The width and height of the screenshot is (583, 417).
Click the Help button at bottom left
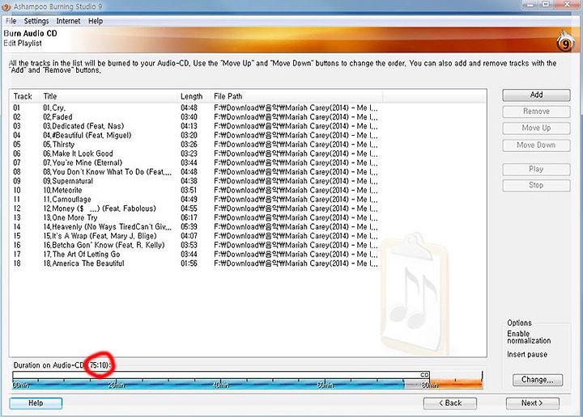pyautogui.click(x=36, y=403)
